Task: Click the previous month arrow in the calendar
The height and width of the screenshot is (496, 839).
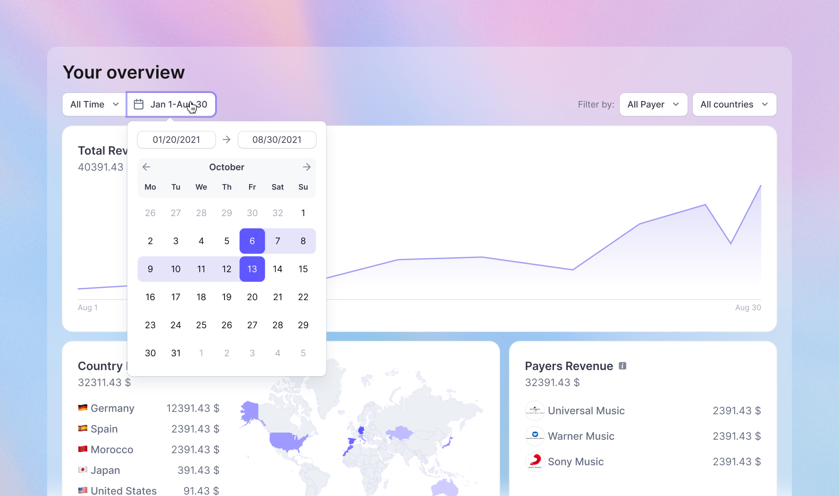Action: click(146, 167)
